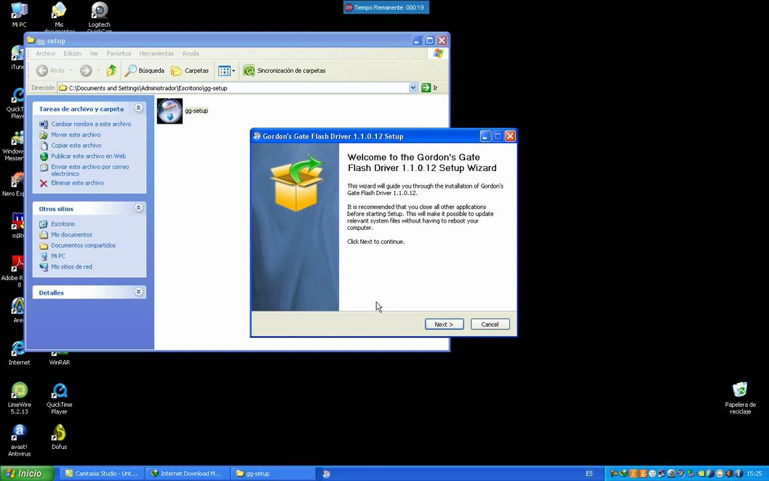Open Papelera de reciclaje icon
Viewport: 769px width, 481px height.
pyautogui.click(x=740, y=398)
